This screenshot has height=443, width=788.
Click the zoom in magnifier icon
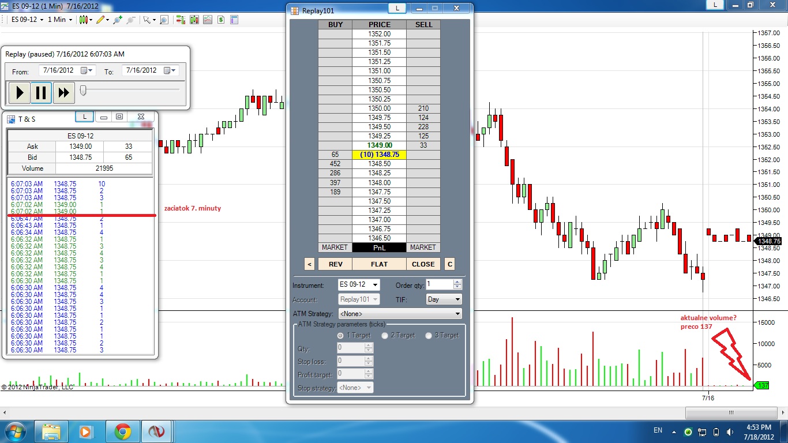118,20
